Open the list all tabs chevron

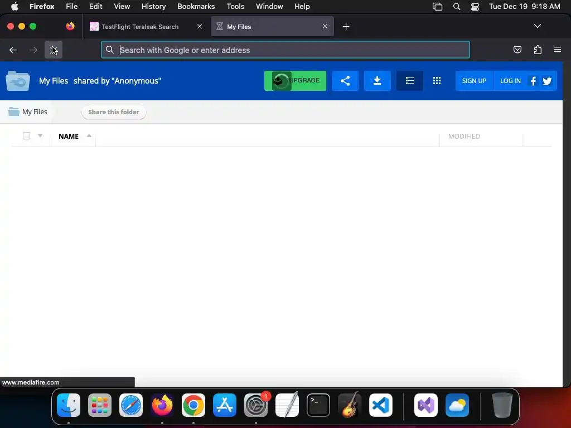click(x=537, y=26)
